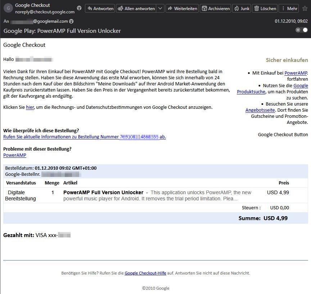Click the recipient contact icon beside googlemail.com

71,21
